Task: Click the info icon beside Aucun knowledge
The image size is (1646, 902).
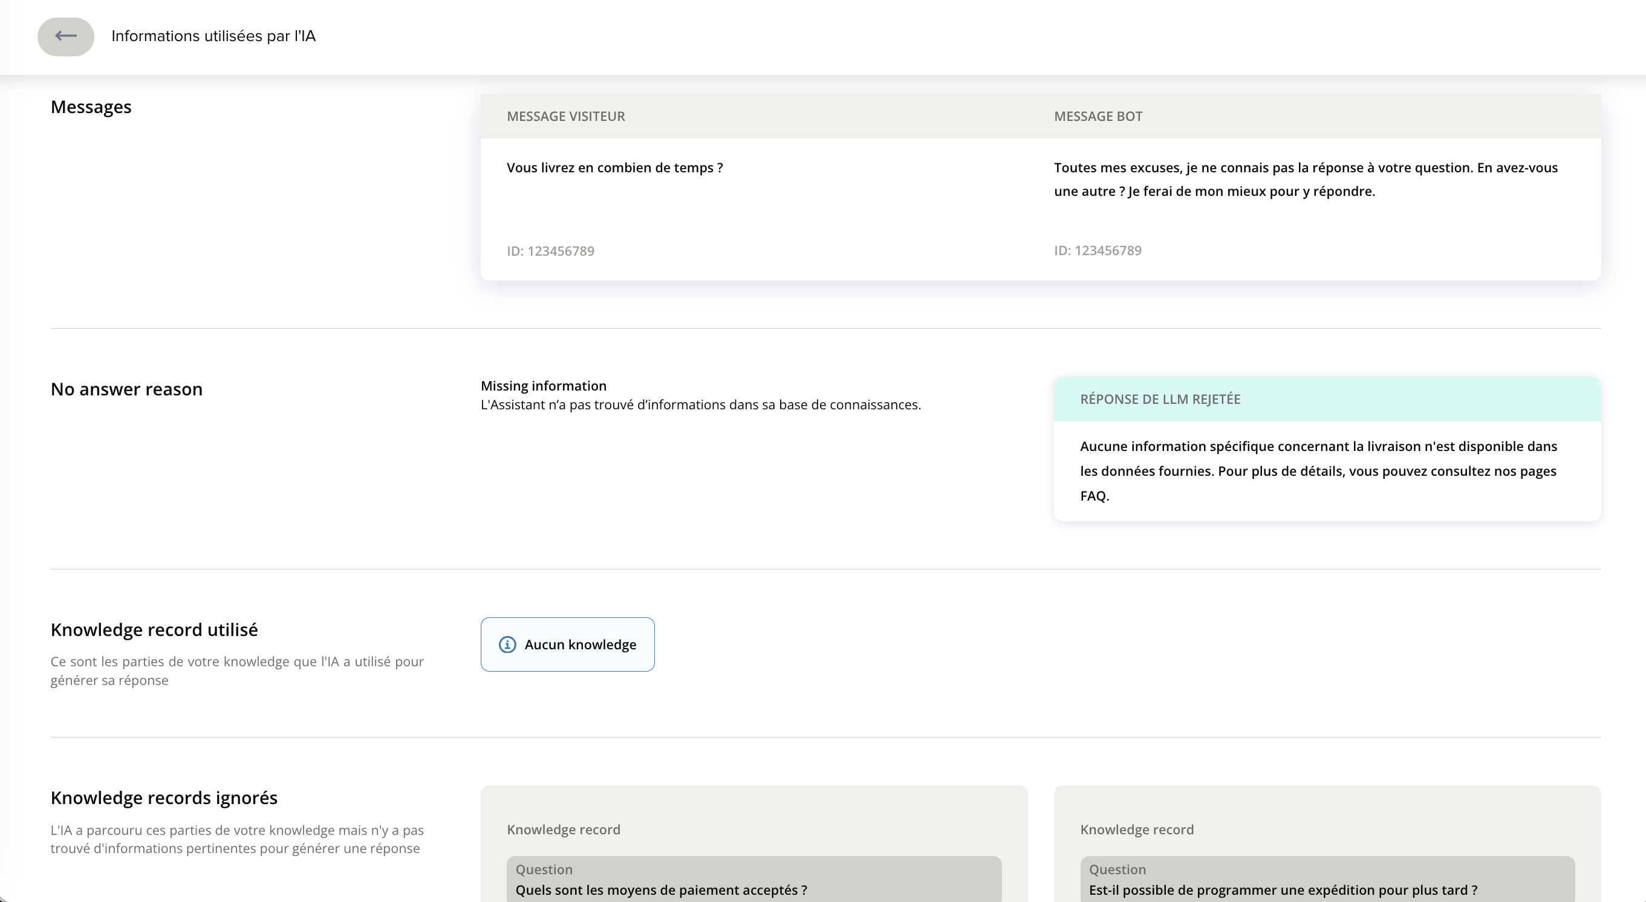Action: [x=507, y=644]
